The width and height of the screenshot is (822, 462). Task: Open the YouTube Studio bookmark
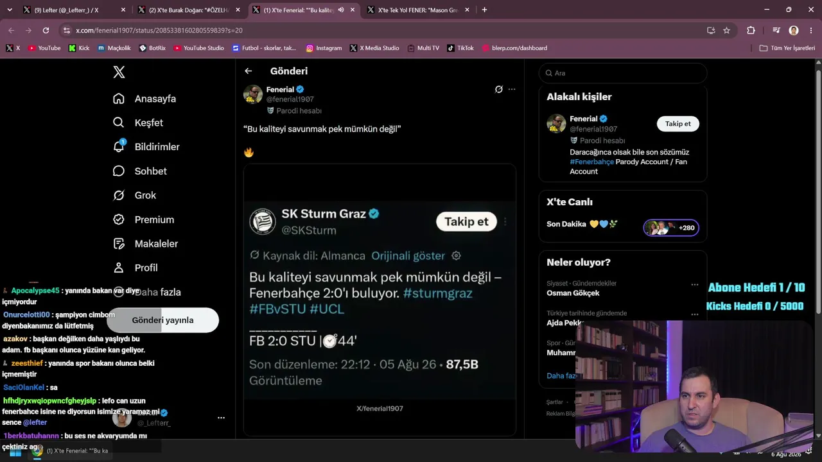[x=198, y=48]
